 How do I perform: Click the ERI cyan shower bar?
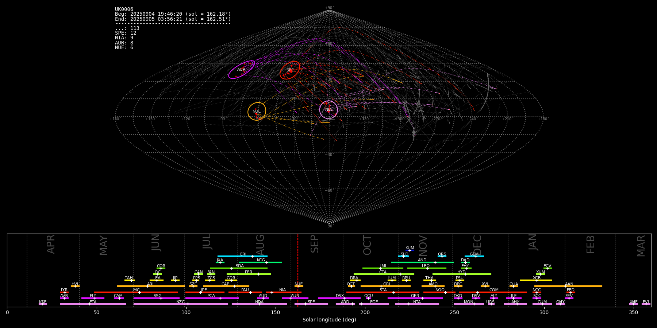pos(242,256)
